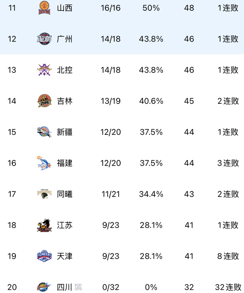Click the Guangzhou Loong Lions logo
The image size is (244, 293).
click(44, 39)
